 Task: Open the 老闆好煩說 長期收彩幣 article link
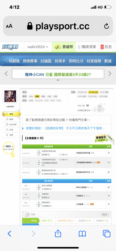pos(66,128)
